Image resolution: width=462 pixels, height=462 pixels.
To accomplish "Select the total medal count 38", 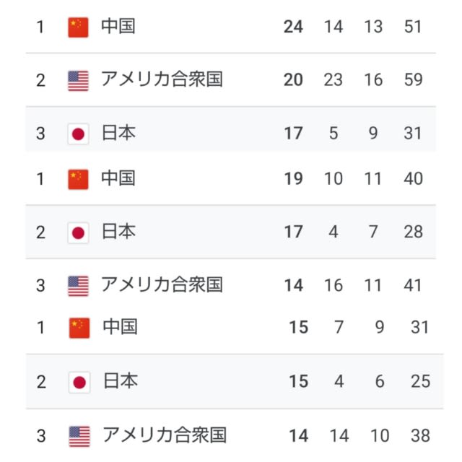I will pos(420,435).
